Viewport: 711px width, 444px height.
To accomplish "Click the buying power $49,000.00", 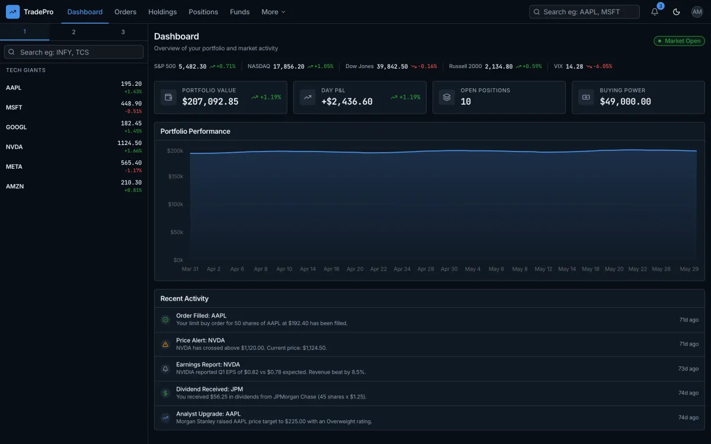I will tap(625, 102).
